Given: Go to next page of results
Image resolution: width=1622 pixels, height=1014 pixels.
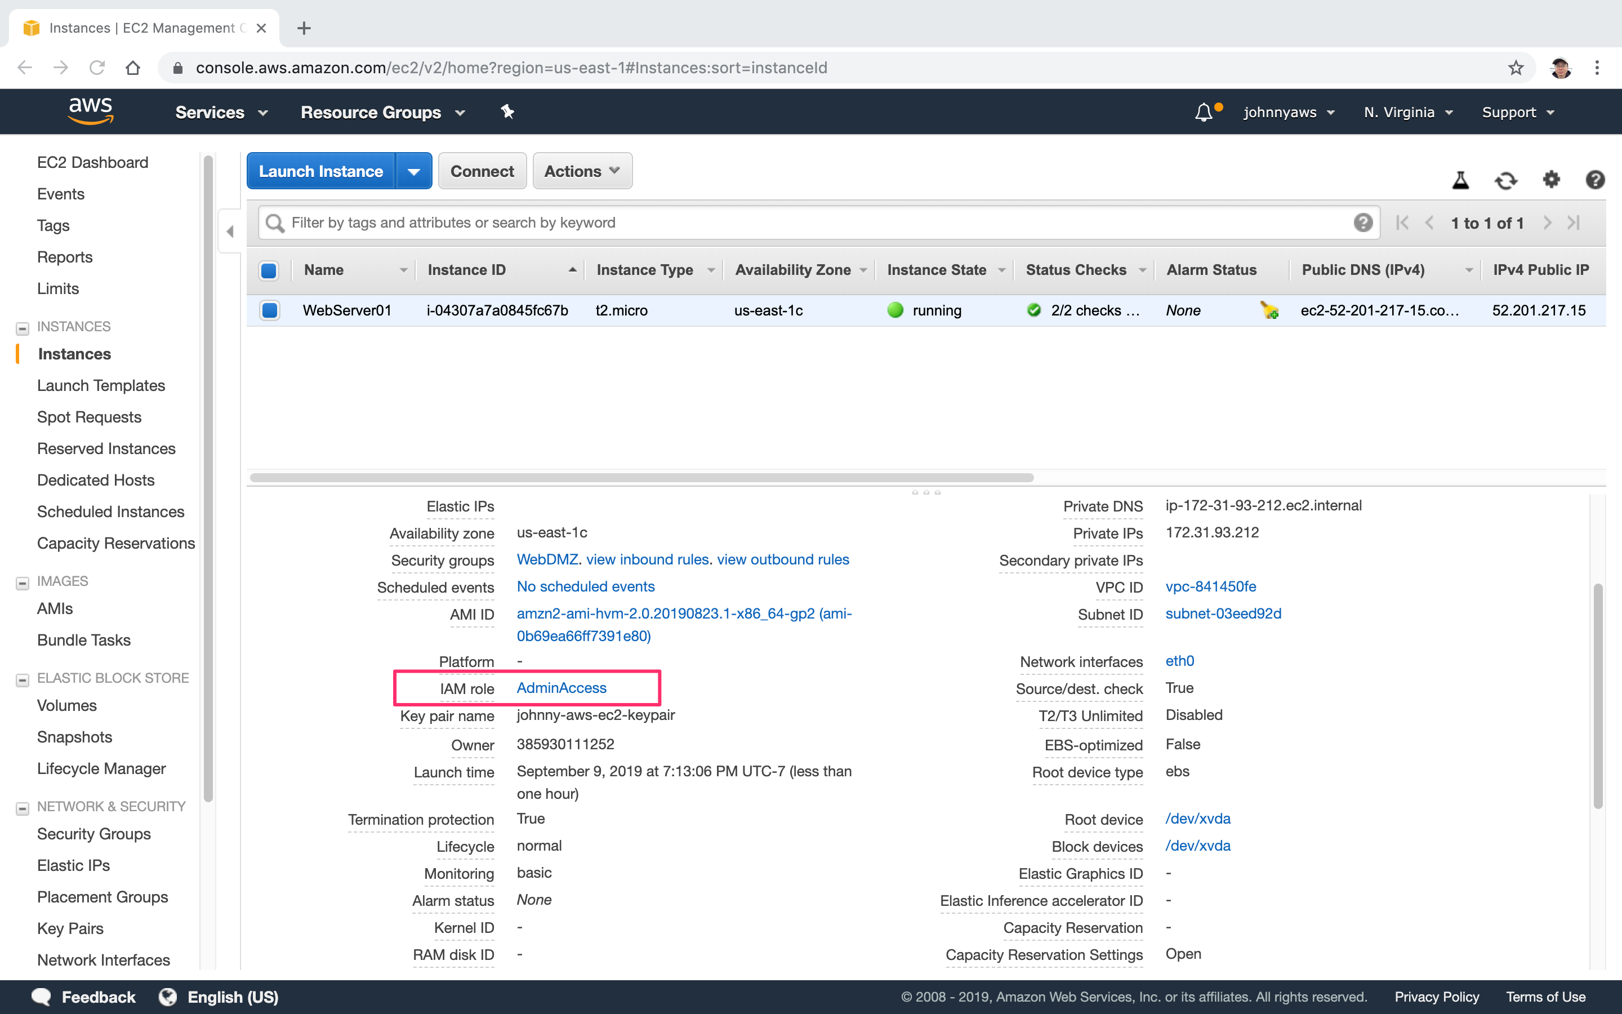Looking at the screenshot, I should [x=1547, y=223].
